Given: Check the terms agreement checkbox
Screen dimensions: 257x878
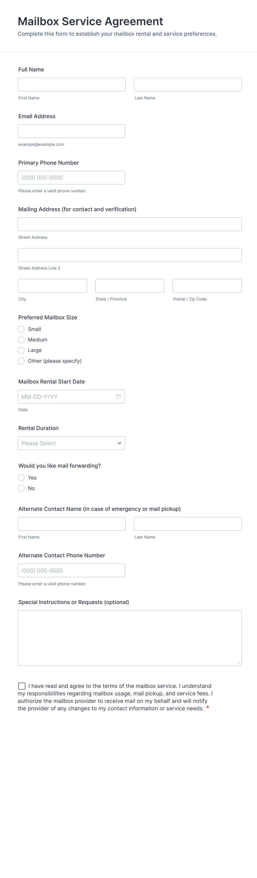Looking at the screenshot, I should pos(22,686).
